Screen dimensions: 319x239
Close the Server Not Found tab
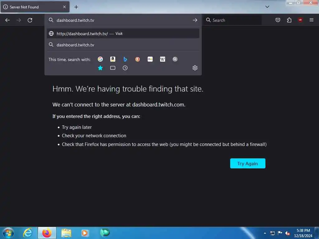pyautogui.click(x=64, y=7)
